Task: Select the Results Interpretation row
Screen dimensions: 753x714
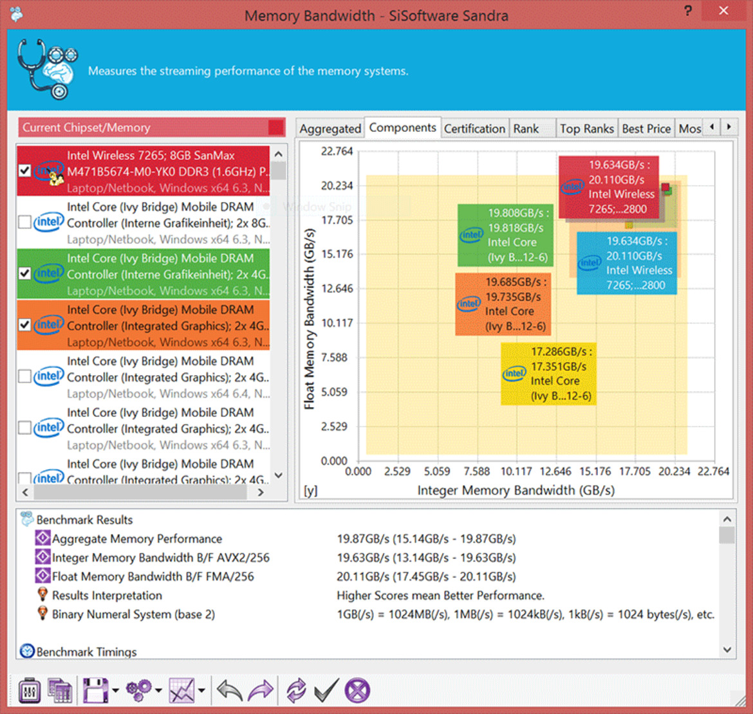Action: click(107, 596)
